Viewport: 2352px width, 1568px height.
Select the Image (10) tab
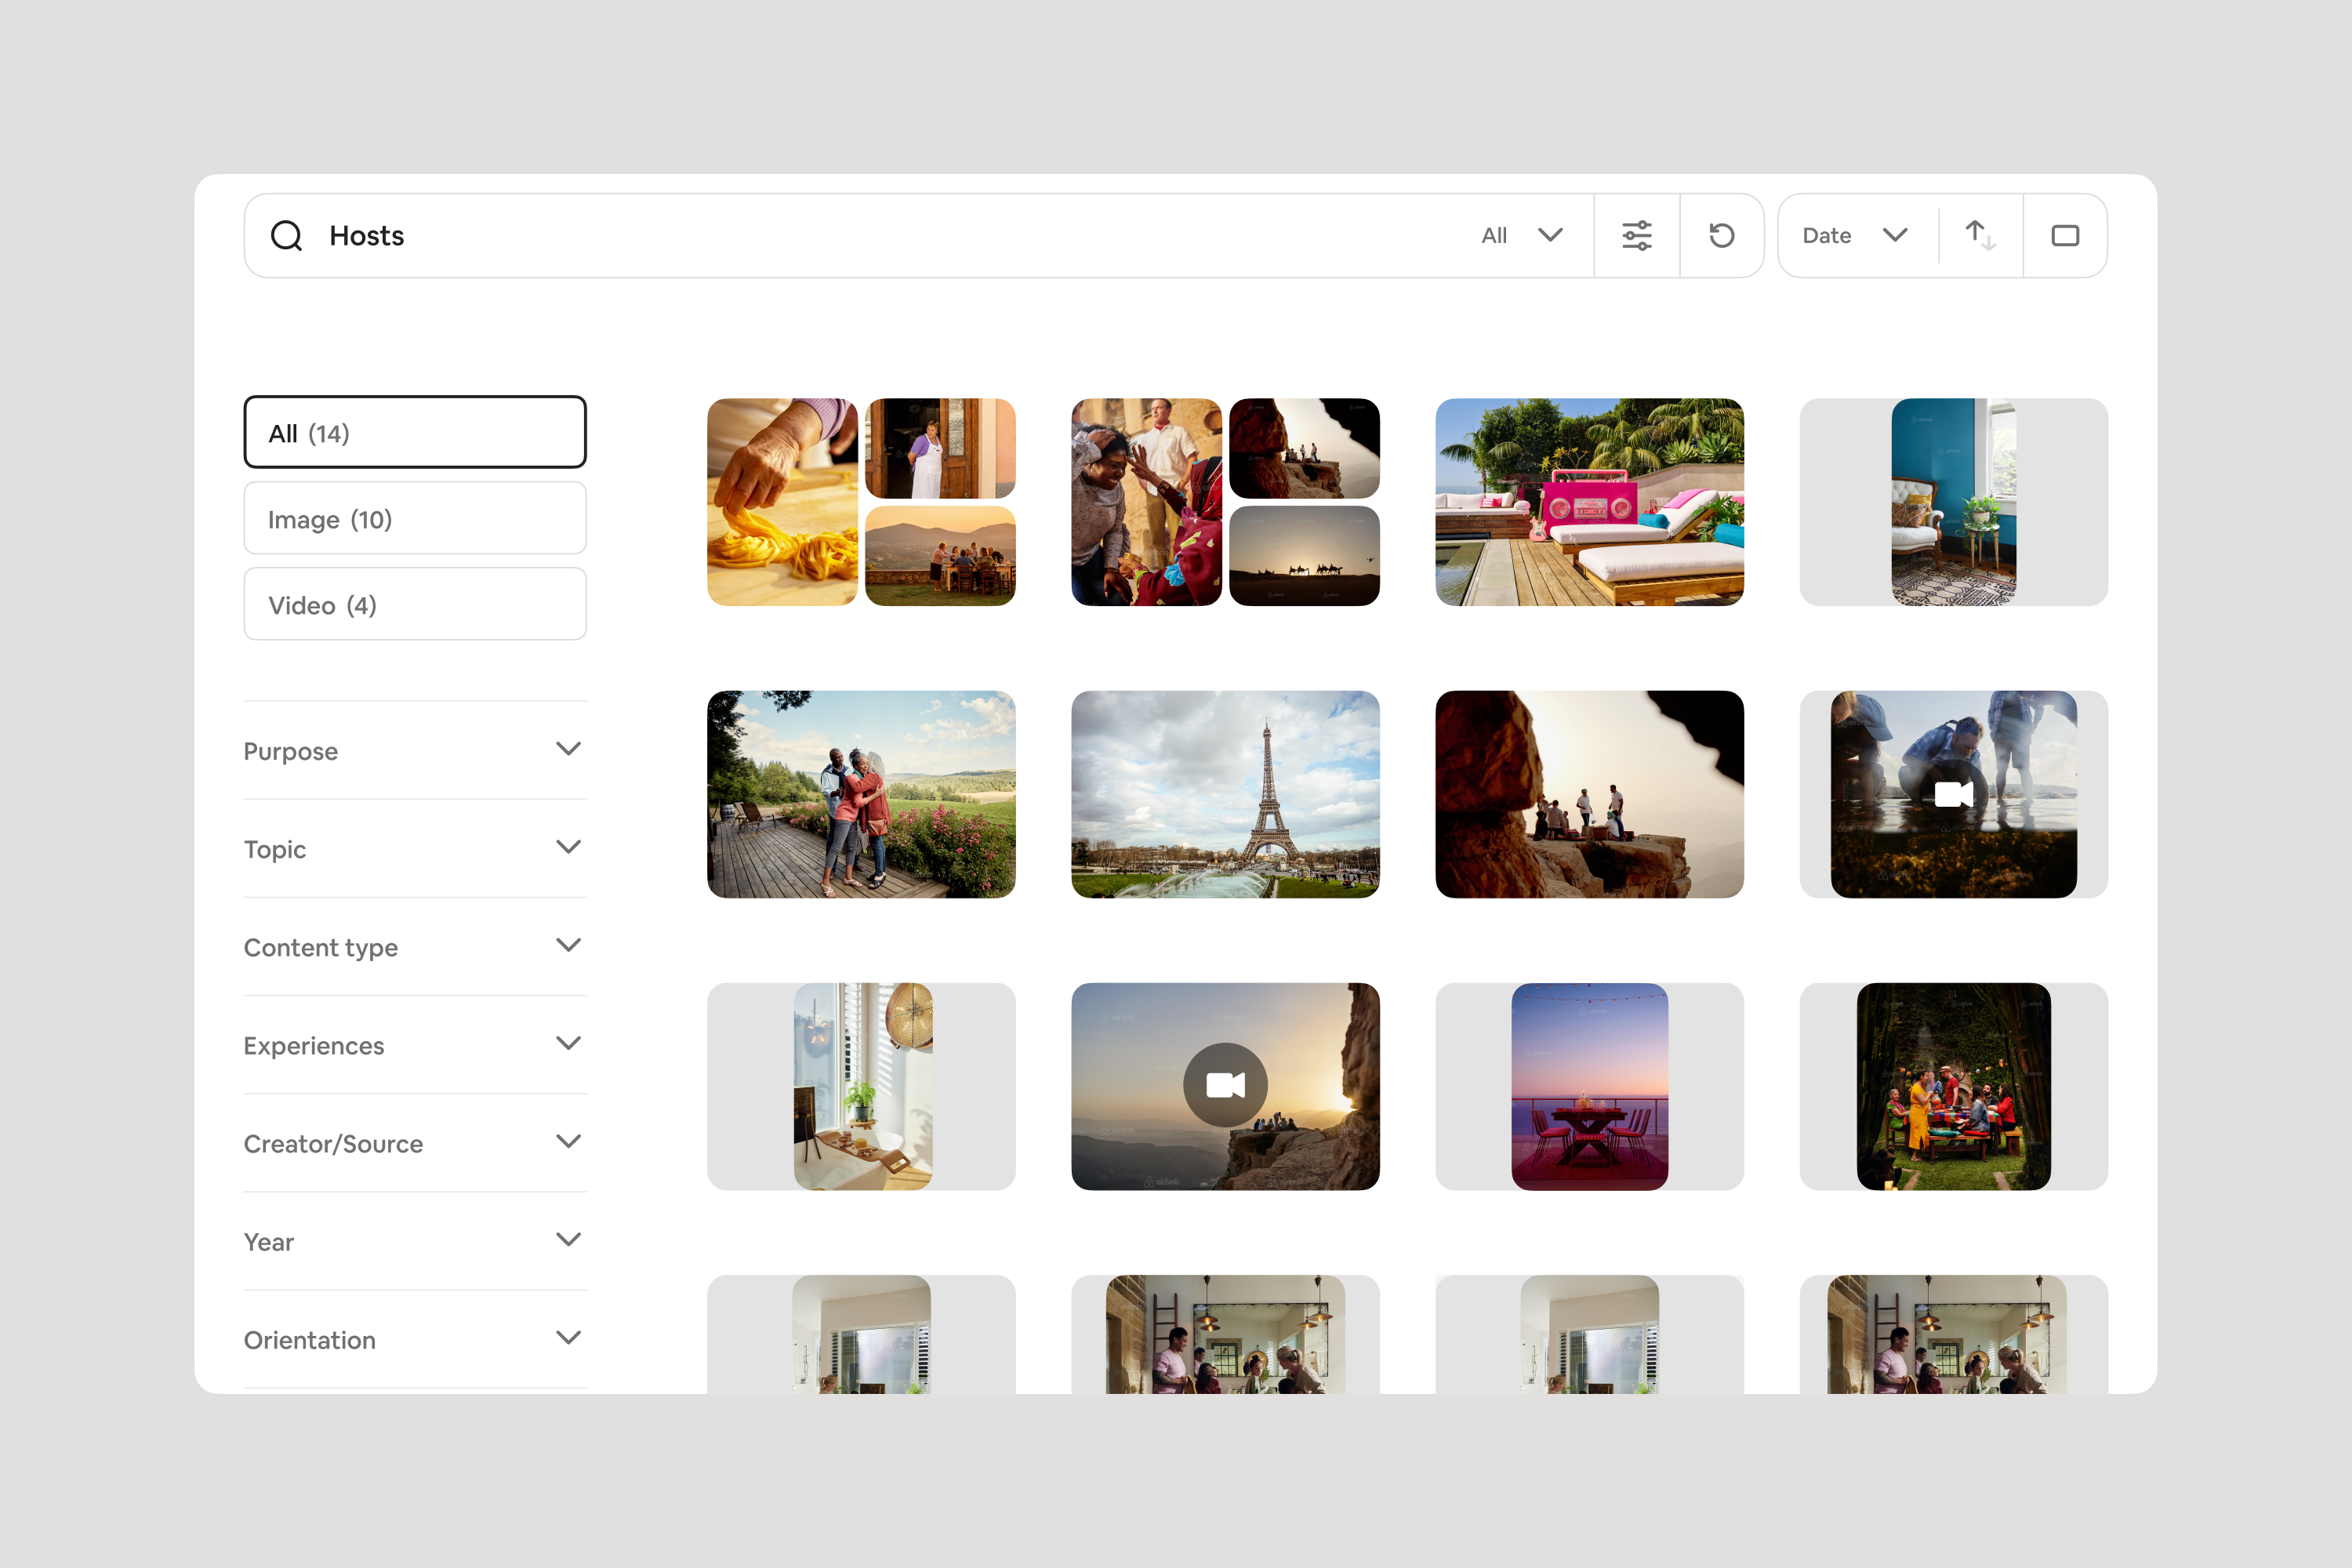click(x=414, y=518)
